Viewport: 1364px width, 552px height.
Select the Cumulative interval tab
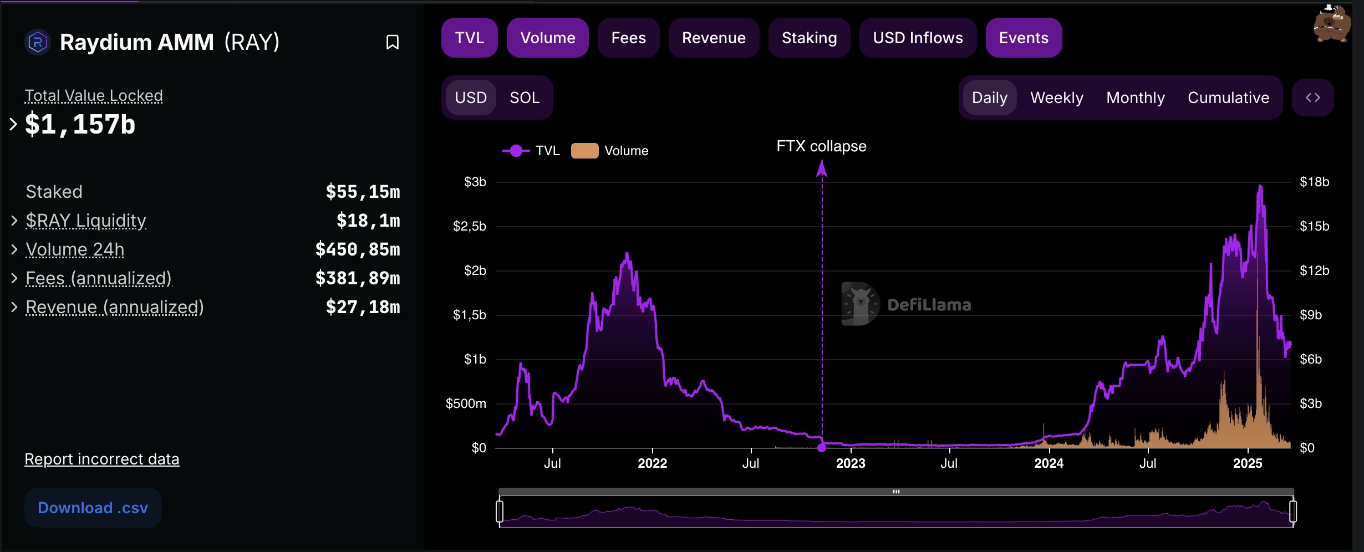pyautogui.click(x=1228, y=98)
